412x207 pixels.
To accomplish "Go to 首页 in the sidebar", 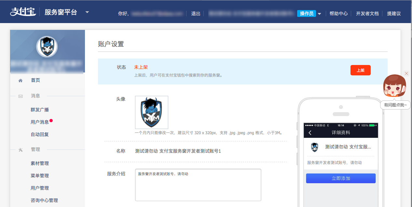I will tap(35, 80).
